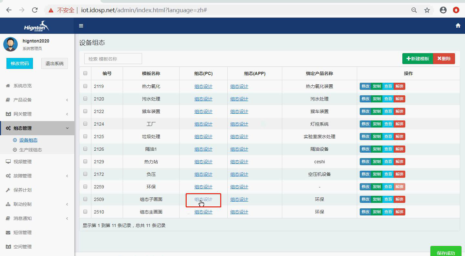465x256 pixels.
Task: Open 视频管理 via its monitor icon
Action: [x=8, y=161]
